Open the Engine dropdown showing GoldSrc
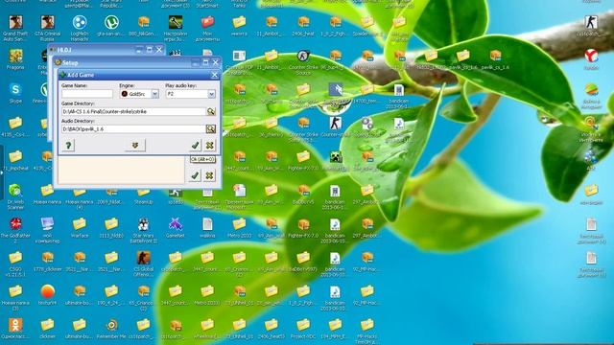The width and height of the screenshot is (614, 345). tap(155, 94)
